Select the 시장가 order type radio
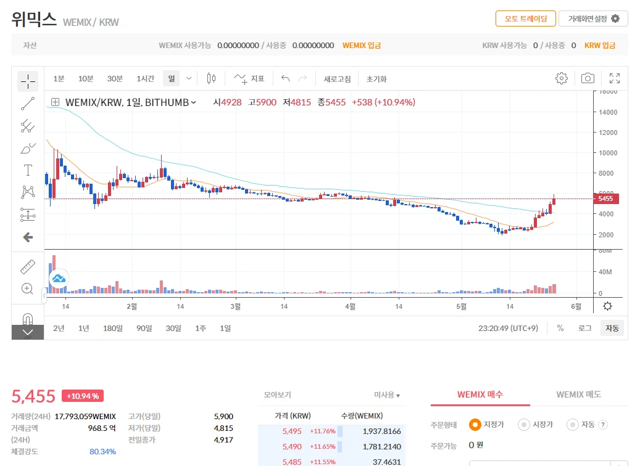 coord(524,425)
